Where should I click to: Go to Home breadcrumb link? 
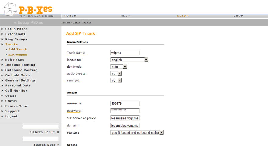click(67, 23)
